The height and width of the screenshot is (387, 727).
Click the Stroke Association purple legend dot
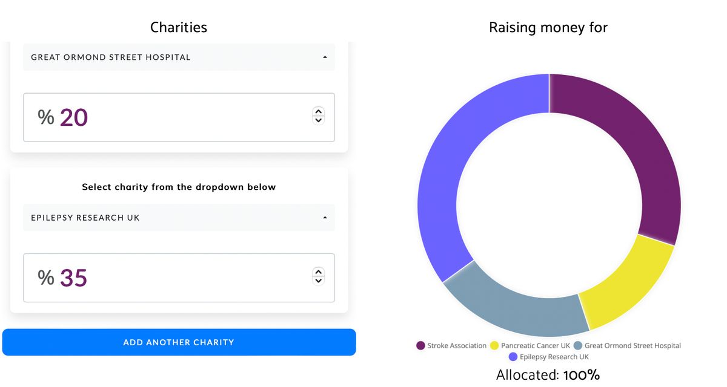click(420, 345)
